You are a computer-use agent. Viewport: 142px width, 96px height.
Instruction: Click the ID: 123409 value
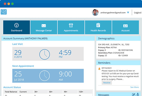click(x=123, y=56)
